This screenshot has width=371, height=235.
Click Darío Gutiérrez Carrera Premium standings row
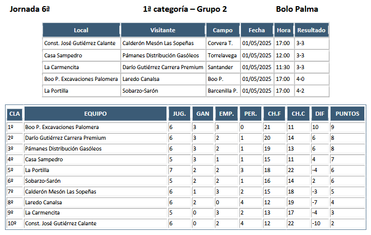(x=186, y=138)
